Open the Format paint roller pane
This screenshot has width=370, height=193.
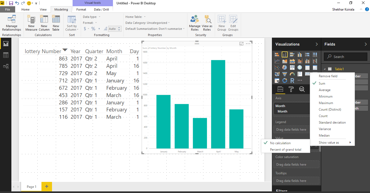(x=291, y=89)
